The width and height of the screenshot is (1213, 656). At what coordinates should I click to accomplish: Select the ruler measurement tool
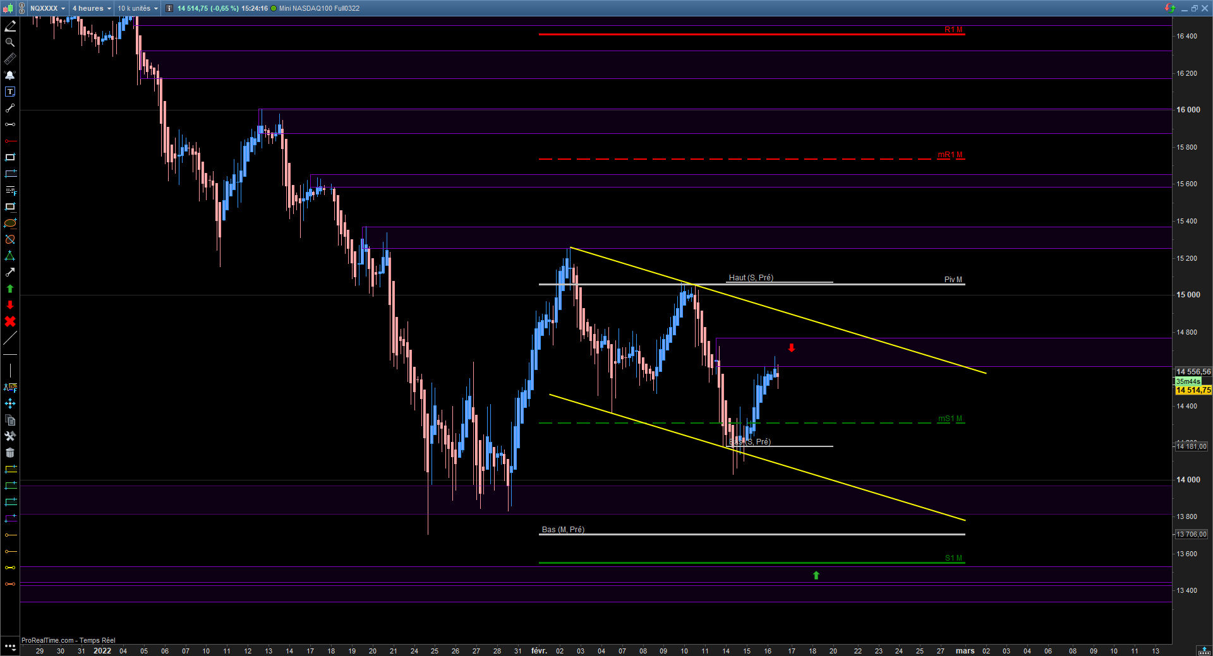[10, 59]
